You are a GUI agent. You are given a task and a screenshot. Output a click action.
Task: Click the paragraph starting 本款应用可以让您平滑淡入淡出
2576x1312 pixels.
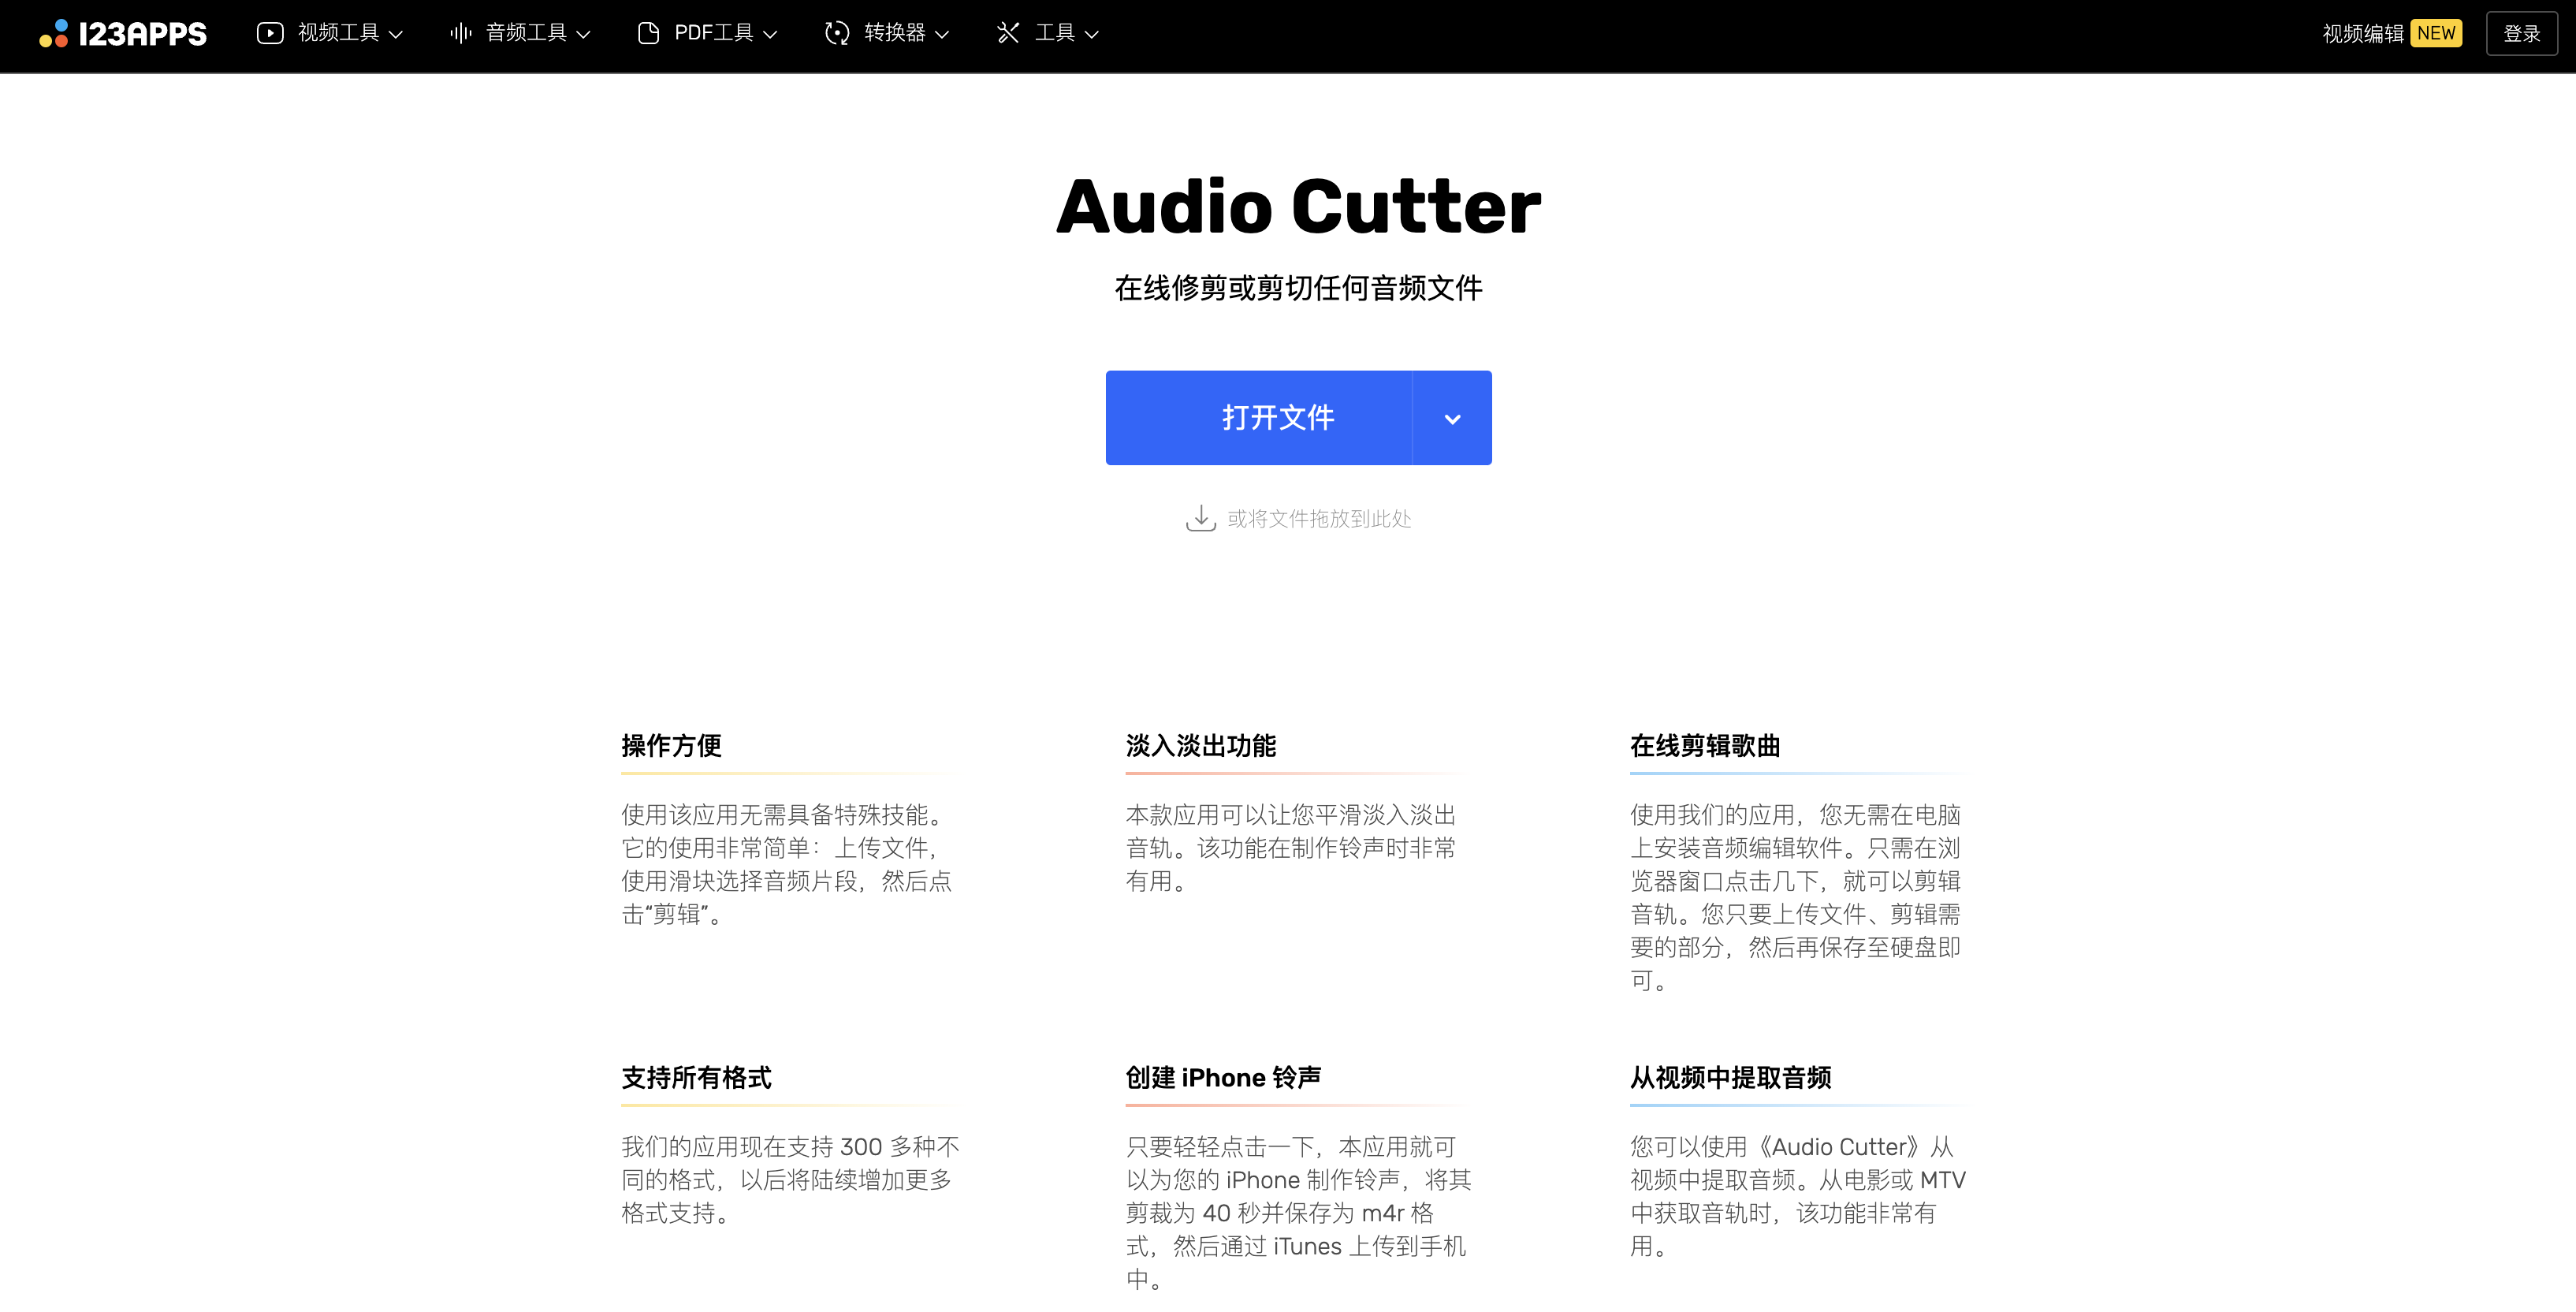[x=1291, y=848]
